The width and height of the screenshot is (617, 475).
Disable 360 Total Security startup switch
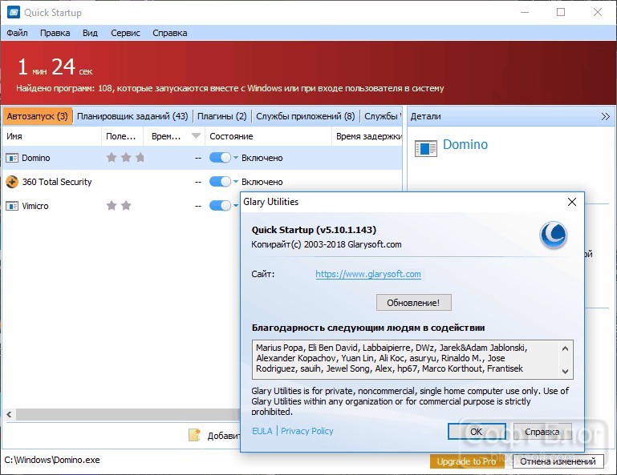(x=220, y=182)
